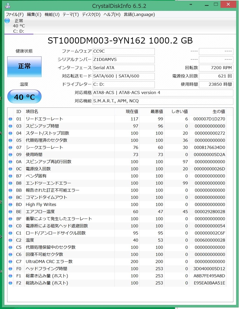The image size is (240, 309).
Task: Click the しきい値 column header
Action: click(x=177, y=112)
